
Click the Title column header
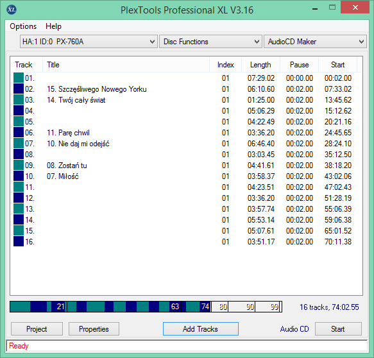coord(126,65)
